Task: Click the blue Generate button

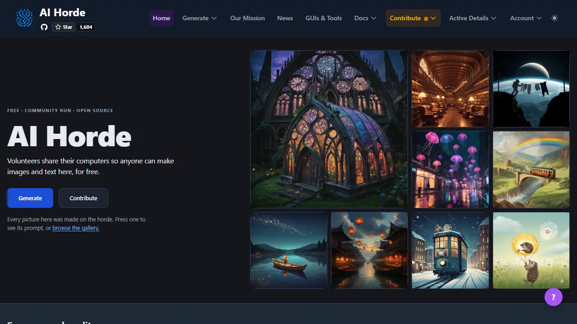Action: click(30, 198)
